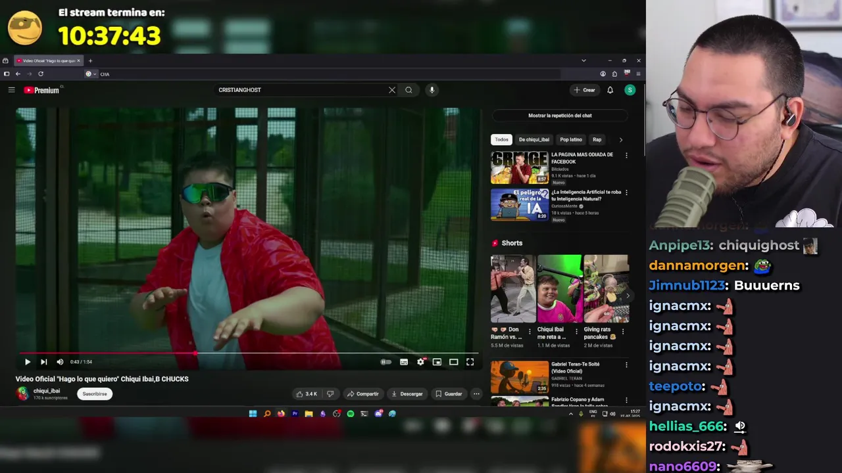Image resolution: width=842 pixels, height=473 pixels.
Task: Mute the video volume
Action: coord(60,362)
